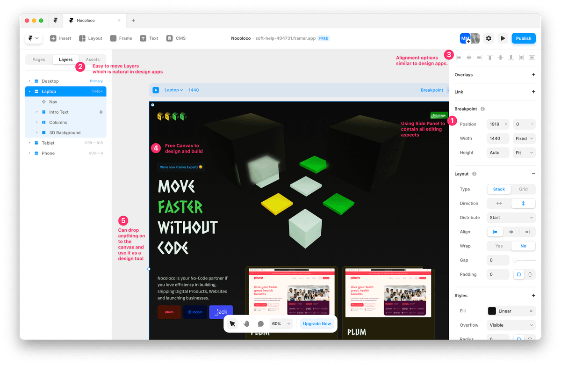The width and height of the screenshot is (561, 366).
Task: Select the Text tool
Action: click(x=149, y=38)
